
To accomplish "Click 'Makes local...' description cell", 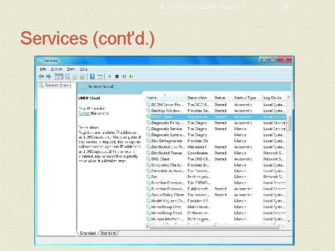I will click(199, 207).
